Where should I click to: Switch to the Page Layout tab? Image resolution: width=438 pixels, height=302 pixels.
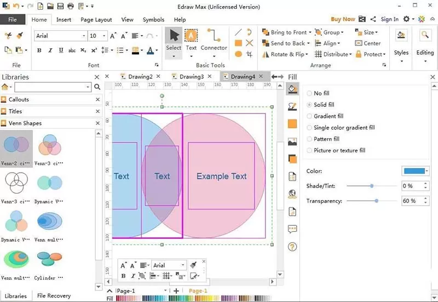(x=96, y=20)
